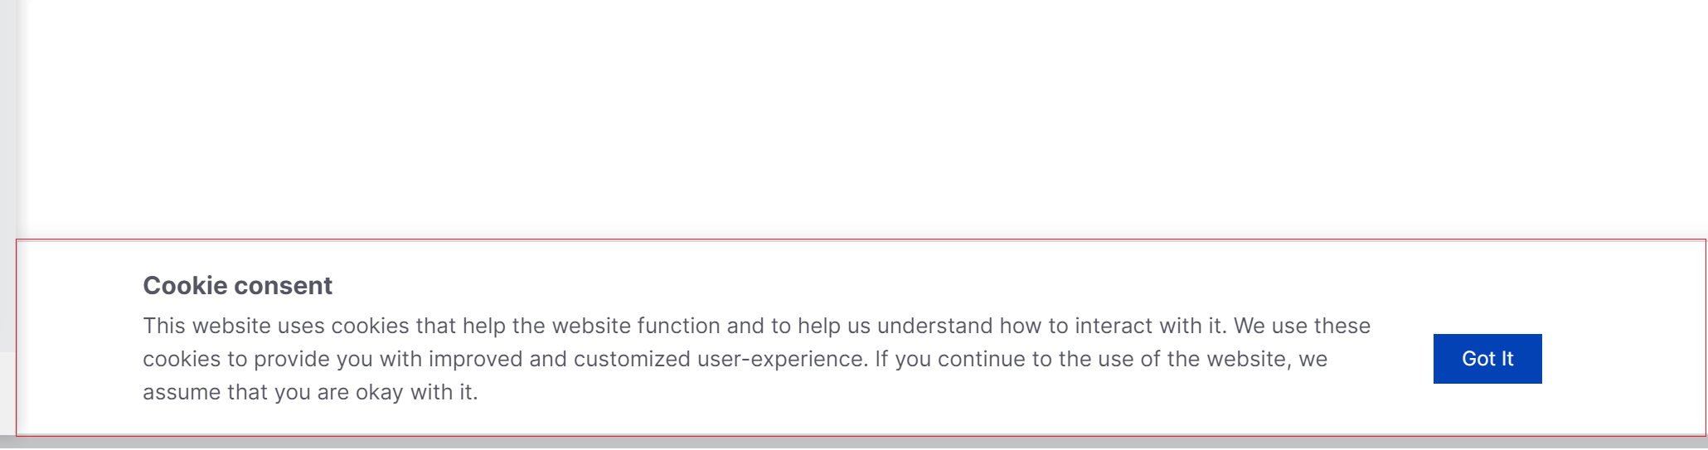Click the last line assume that you are okay
This screenshot has height=450, width=1708.
pyautogui.click(x=310, y=392)
